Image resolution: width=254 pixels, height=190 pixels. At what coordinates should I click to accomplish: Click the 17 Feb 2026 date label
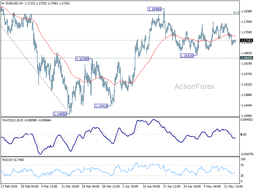coord(9,187)
